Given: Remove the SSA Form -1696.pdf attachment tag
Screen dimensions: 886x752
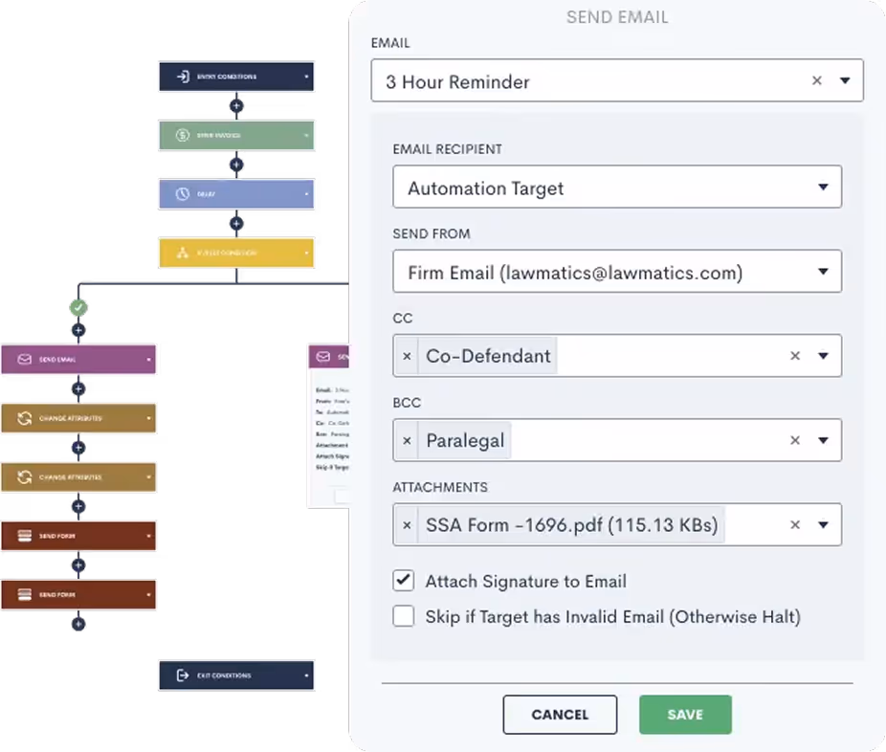Looking at the screenshot, I should pos(407,525).
